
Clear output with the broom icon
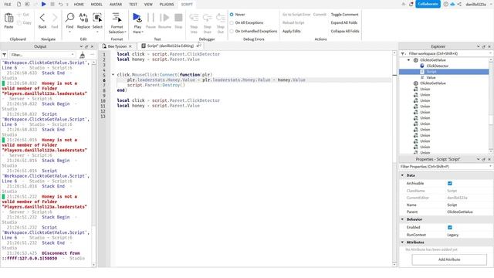point(83,55)
